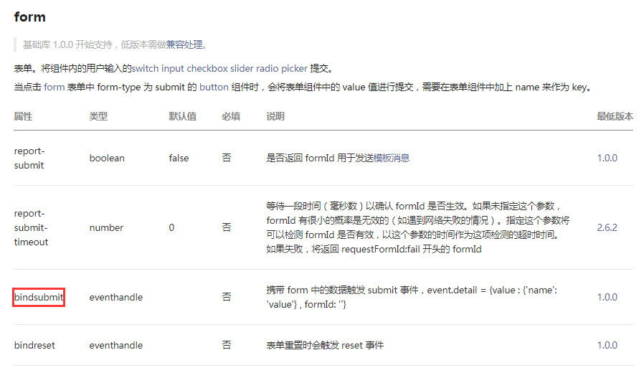Open the input component link

[x=173, y=68]
